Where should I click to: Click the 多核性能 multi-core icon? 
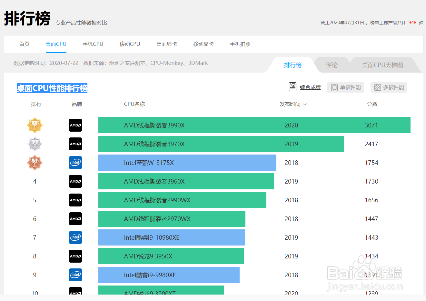[378, 87]
